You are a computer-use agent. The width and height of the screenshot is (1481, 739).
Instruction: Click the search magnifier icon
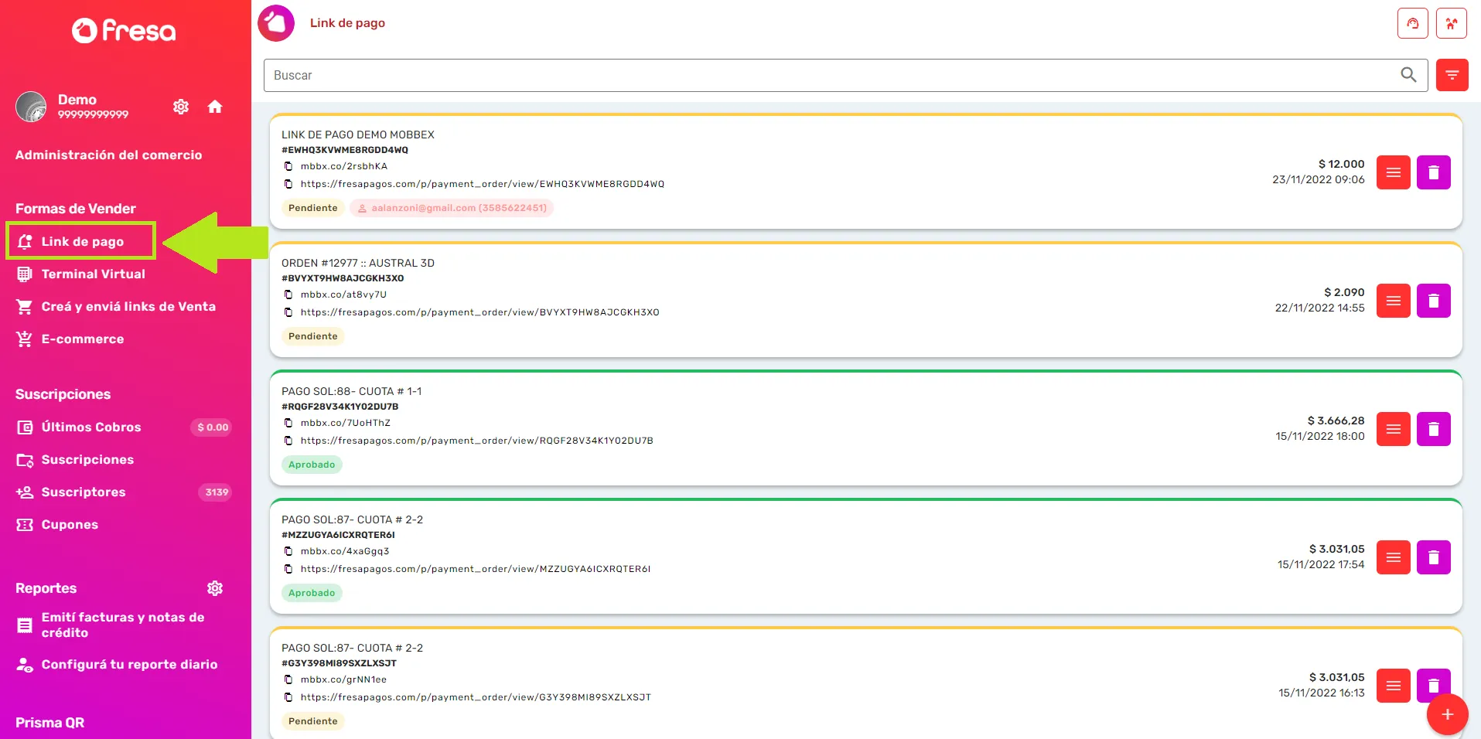[x=1408, y=75]
